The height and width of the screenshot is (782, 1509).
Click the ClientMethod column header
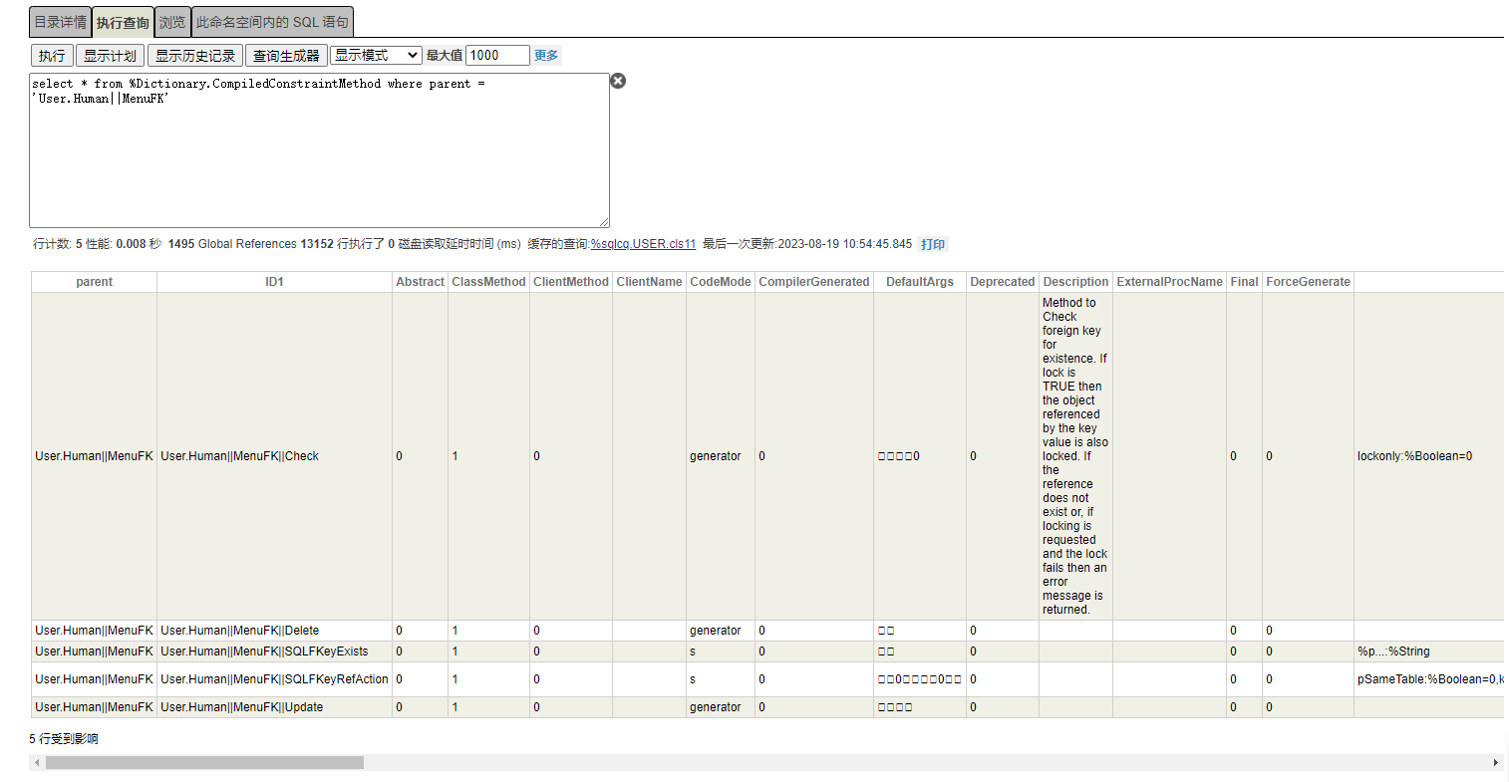571,282
